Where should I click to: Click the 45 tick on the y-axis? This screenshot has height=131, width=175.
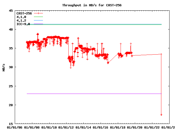click(11, 11)
